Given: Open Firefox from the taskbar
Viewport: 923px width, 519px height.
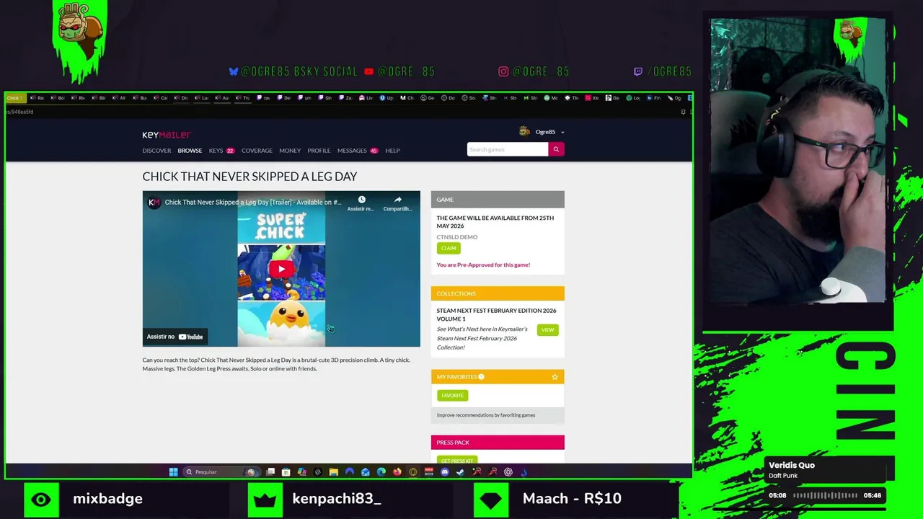Looking at the screenshot, I should tap(397, 472).
